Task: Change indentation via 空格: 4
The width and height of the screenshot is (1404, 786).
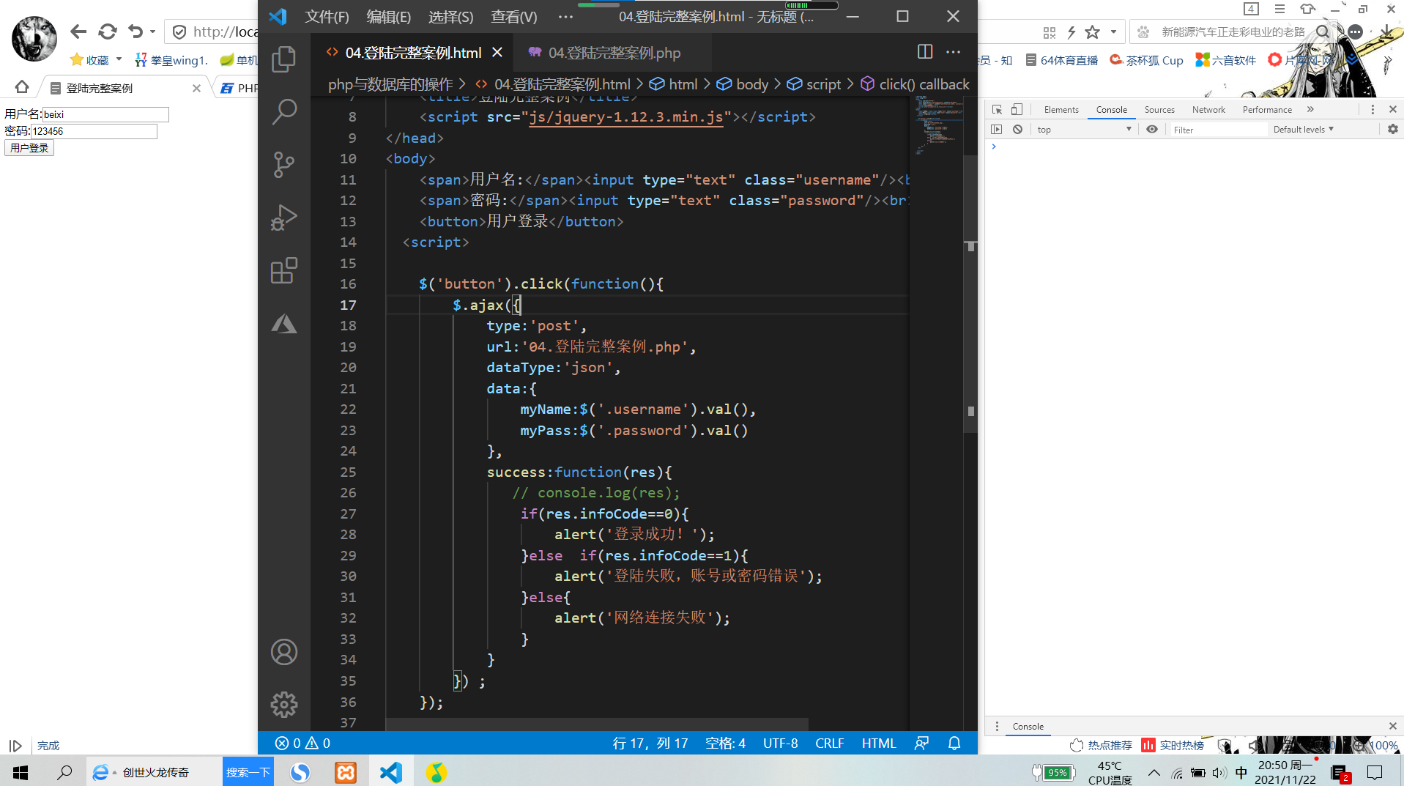Action: (725, 743)
